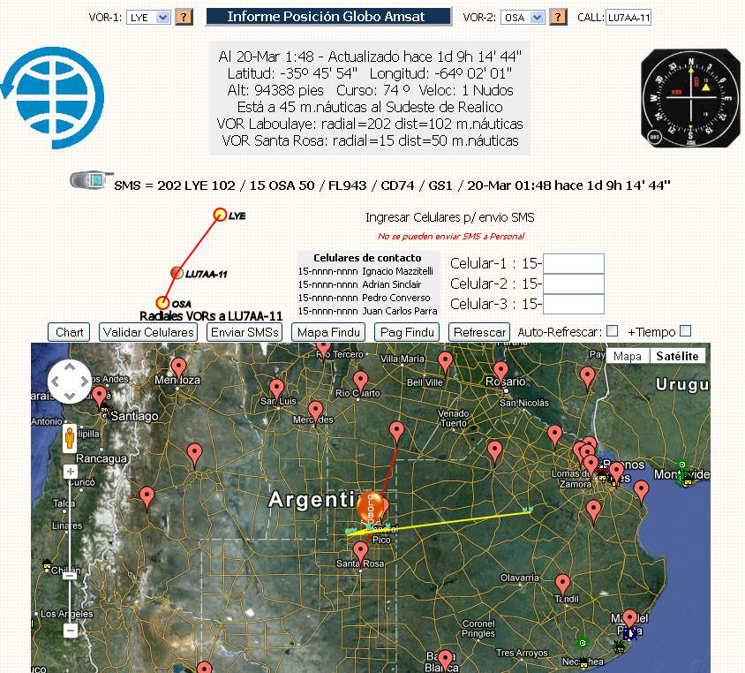The width and height of the screenshot is (745, 673).
Task: Pan the map up with the arrow
Action: [x=70, y=367]
